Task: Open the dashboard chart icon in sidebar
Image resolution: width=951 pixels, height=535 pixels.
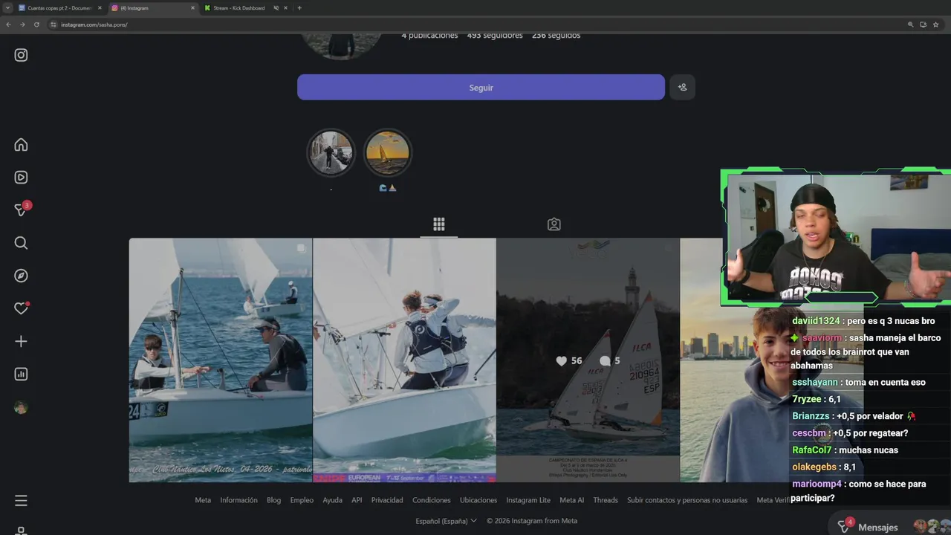Action: [x=21, y=374]
